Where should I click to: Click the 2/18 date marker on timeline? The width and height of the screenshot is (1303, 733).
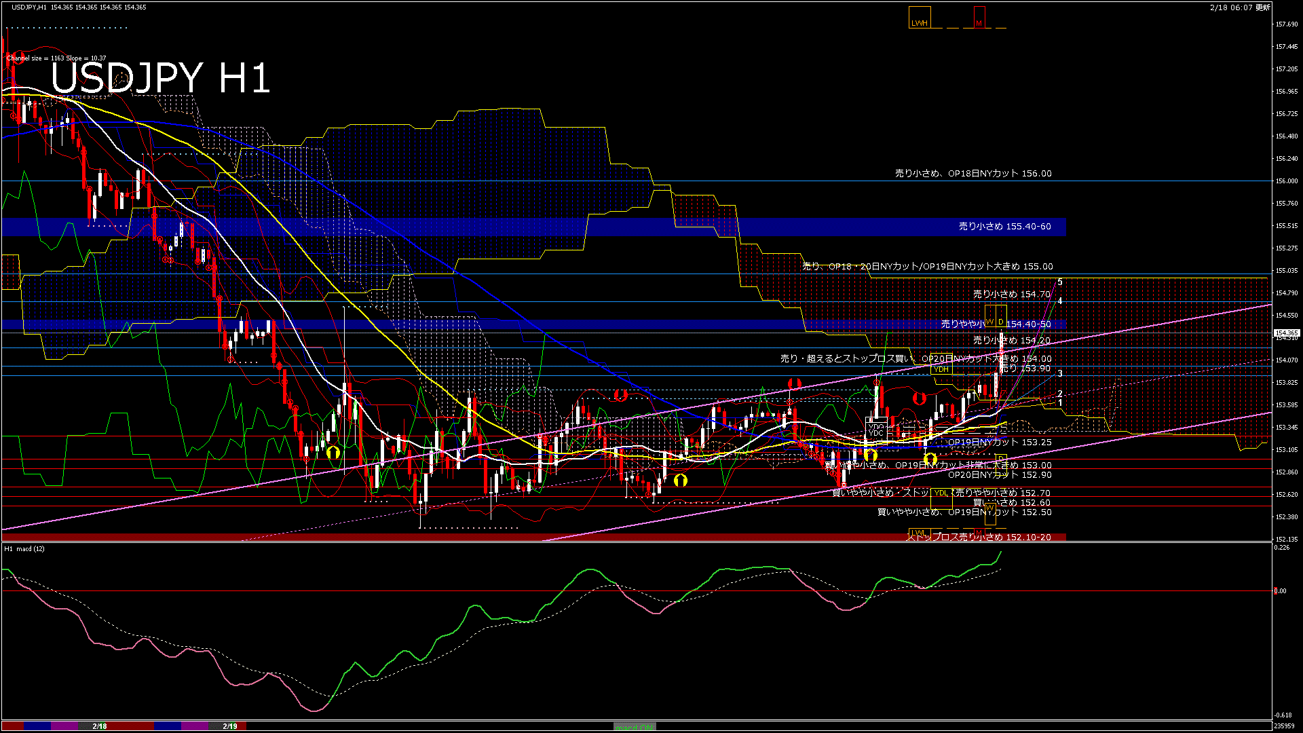(x=100, y=726)
